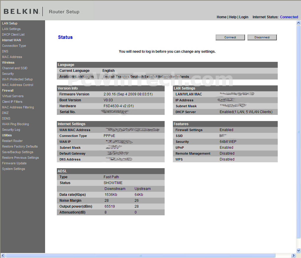
Task: Click LAN Setup sidebar heading
Action: (x=10, y=24)
